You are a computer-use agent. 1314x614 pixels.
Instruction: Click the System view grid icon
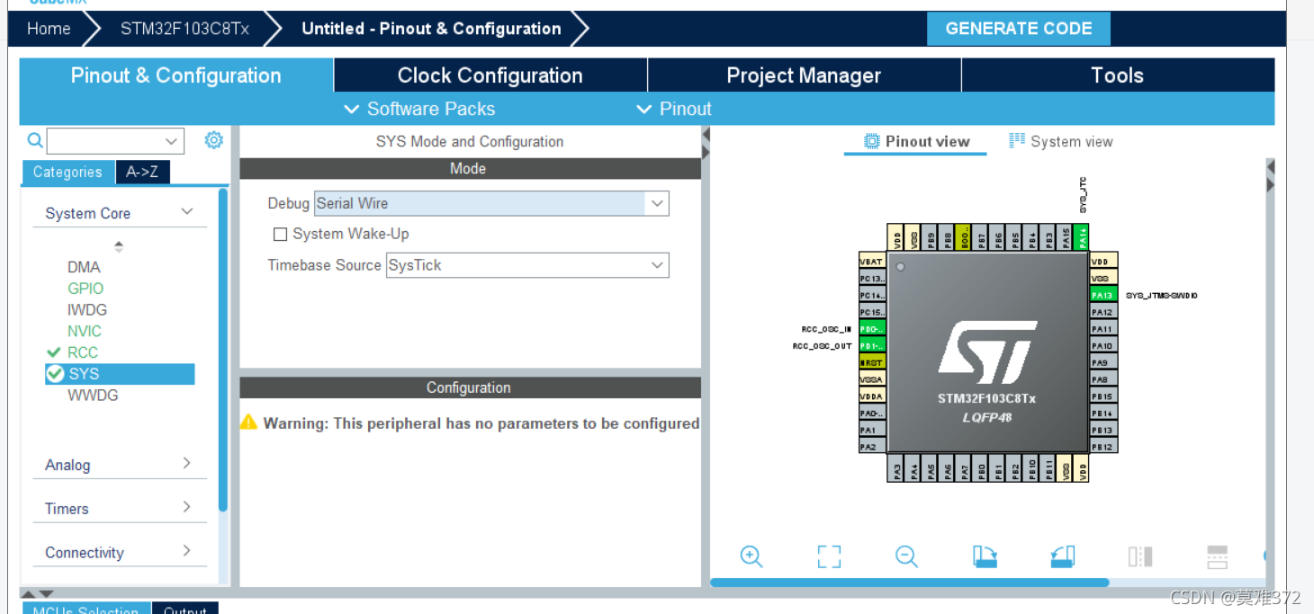point(1017,140)
